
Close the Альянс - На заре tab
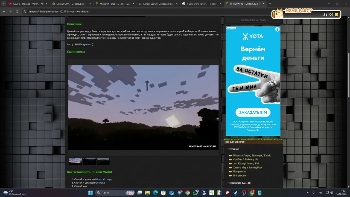(x=47, y=4)
